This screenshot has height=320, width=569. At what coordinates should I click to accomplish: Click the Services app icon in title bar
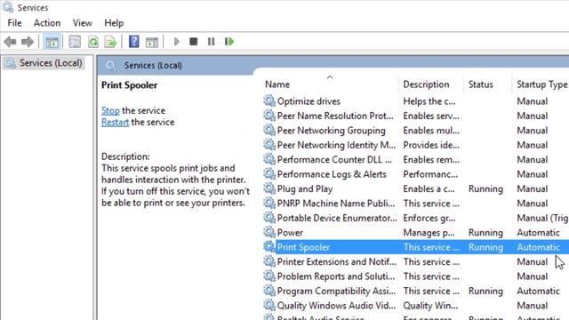click(x=8, y=7)
